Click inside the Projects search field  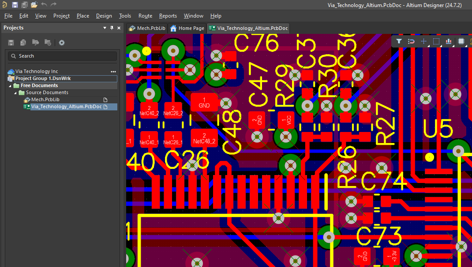click(62, 56)
